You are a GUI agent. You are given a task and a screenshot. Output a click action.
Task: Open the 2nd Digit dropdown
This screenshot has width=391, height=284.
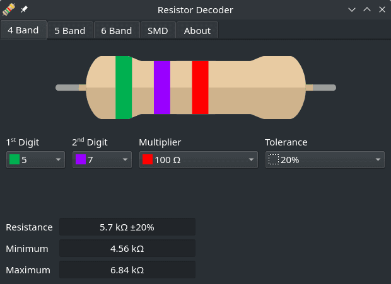pos(102,160)
